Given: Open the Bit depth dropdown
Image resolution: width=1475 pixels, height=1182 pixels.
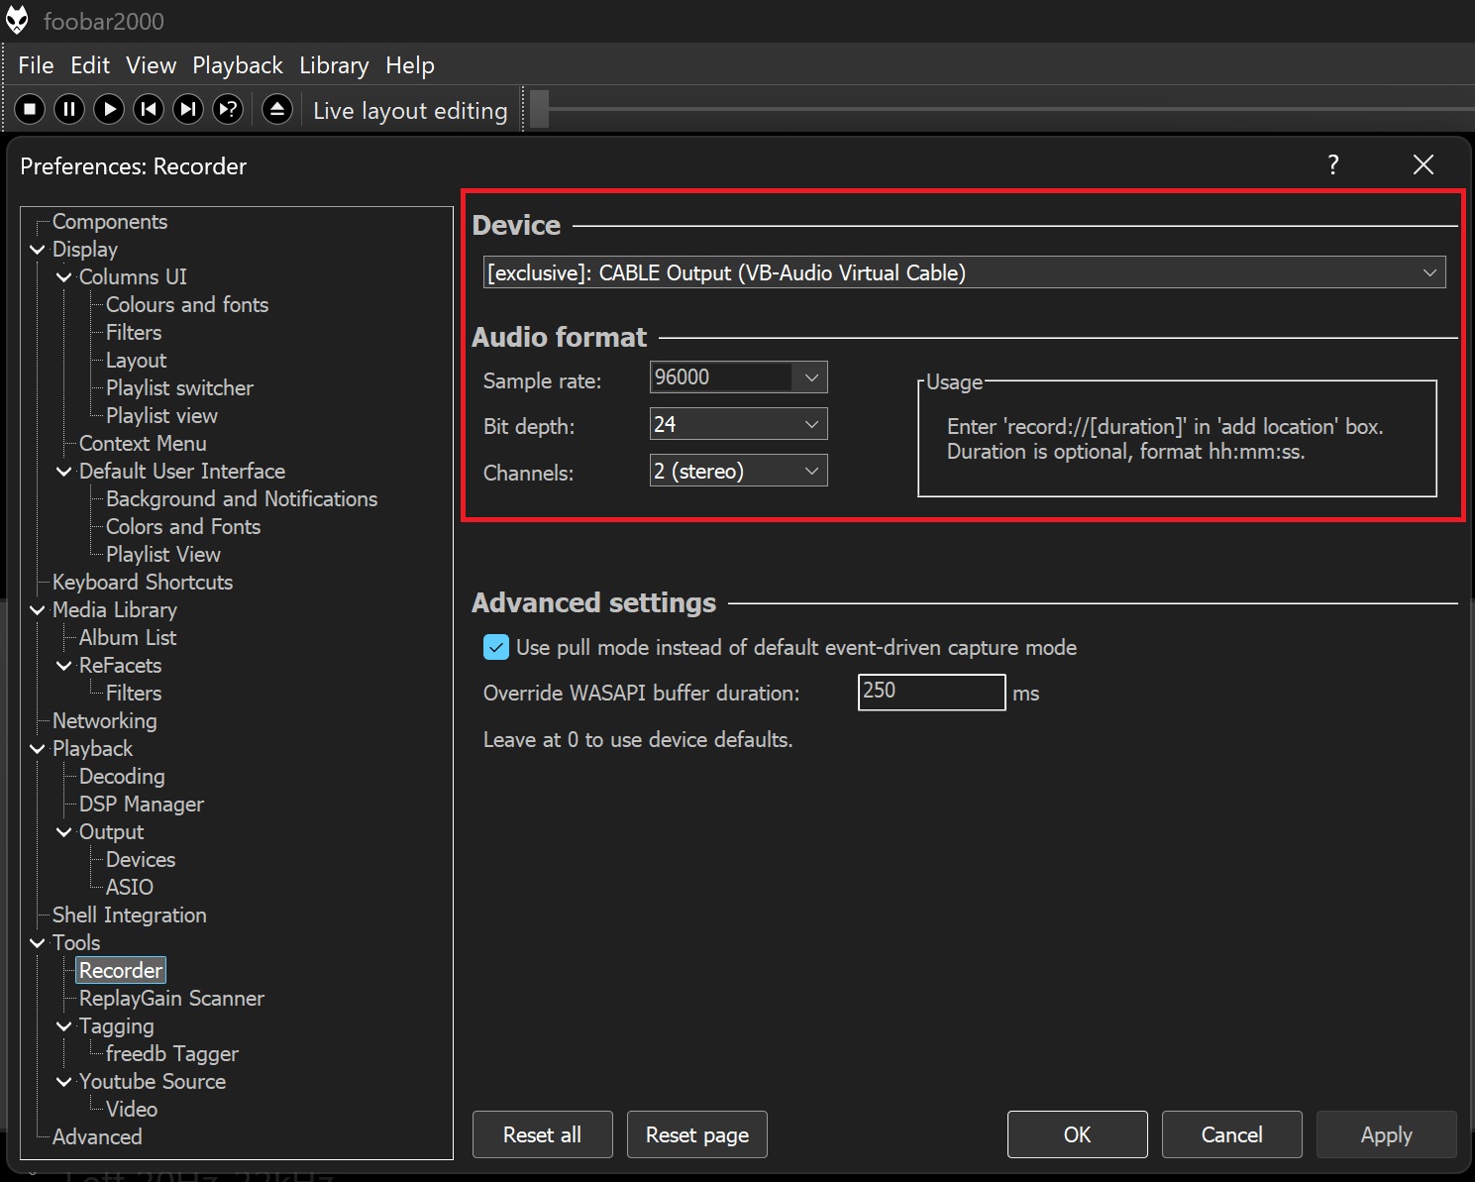Looking at the screenshot, I should click(738, 424).
